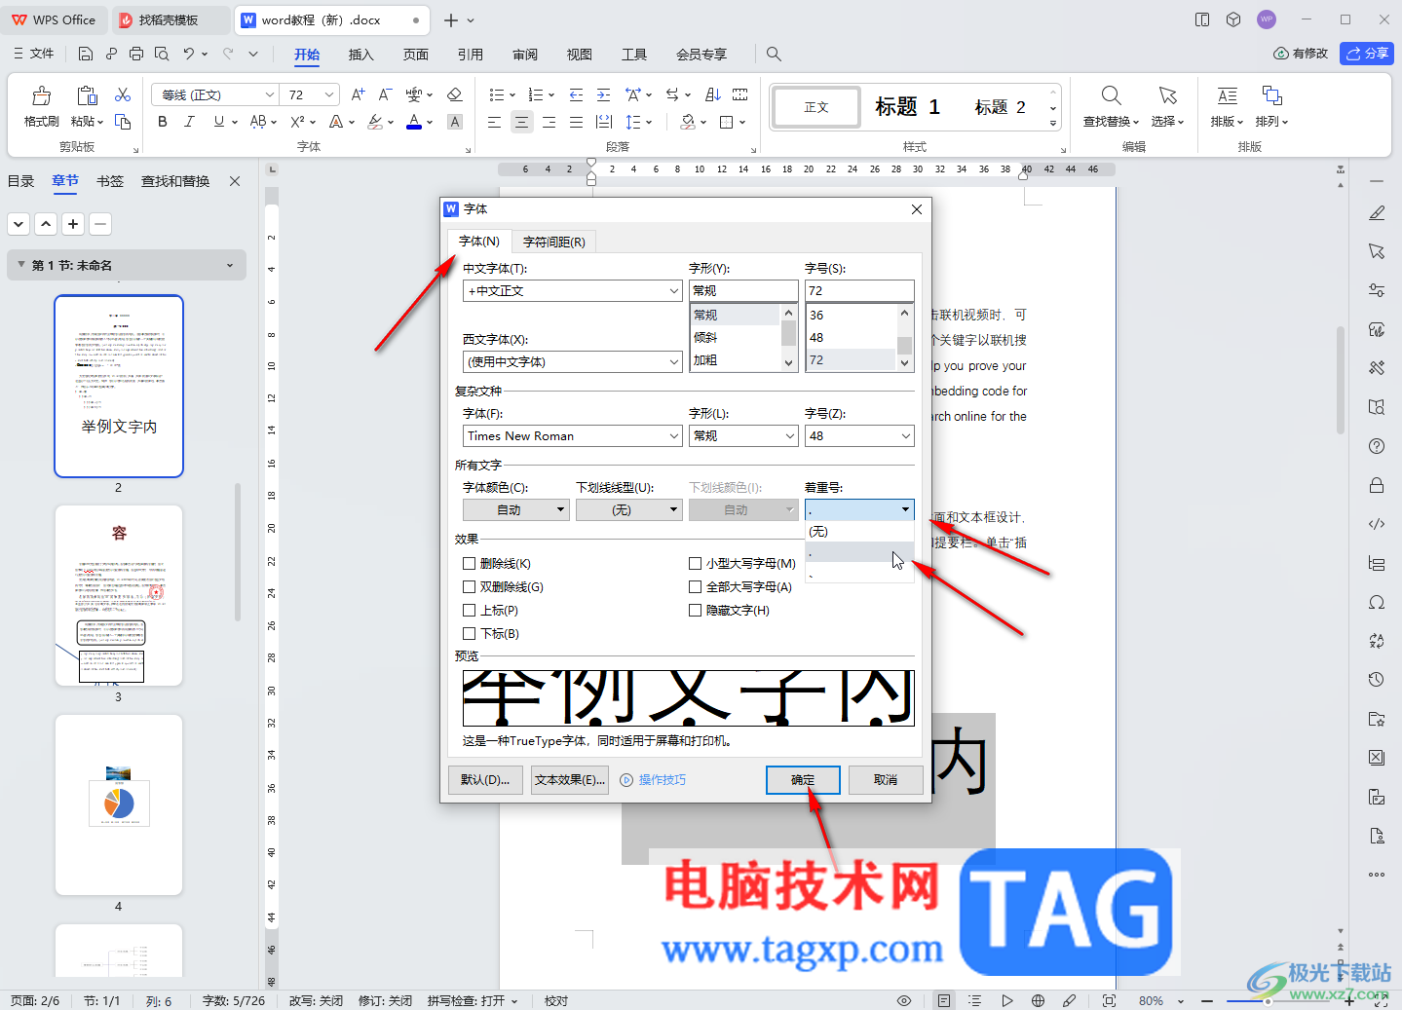Click the increase indent icon
Viewport: 1402px width, 1010px height.
[603, 94]
